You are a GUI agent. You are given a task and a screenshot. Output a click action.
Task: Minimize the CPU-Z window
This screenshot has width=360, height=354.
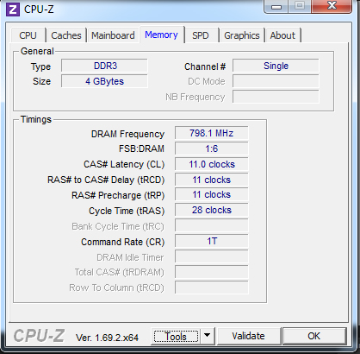point(276,6)
